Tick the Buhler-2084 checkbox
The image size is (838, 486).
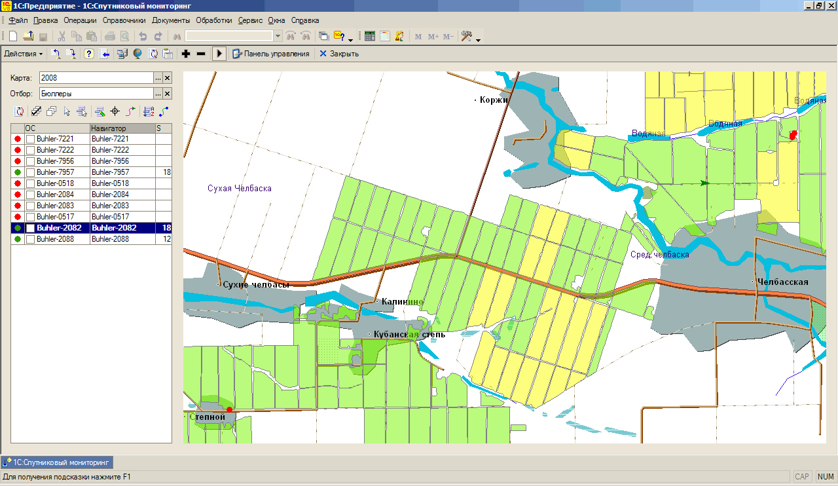pyautogui.click(x=30, y=195)
